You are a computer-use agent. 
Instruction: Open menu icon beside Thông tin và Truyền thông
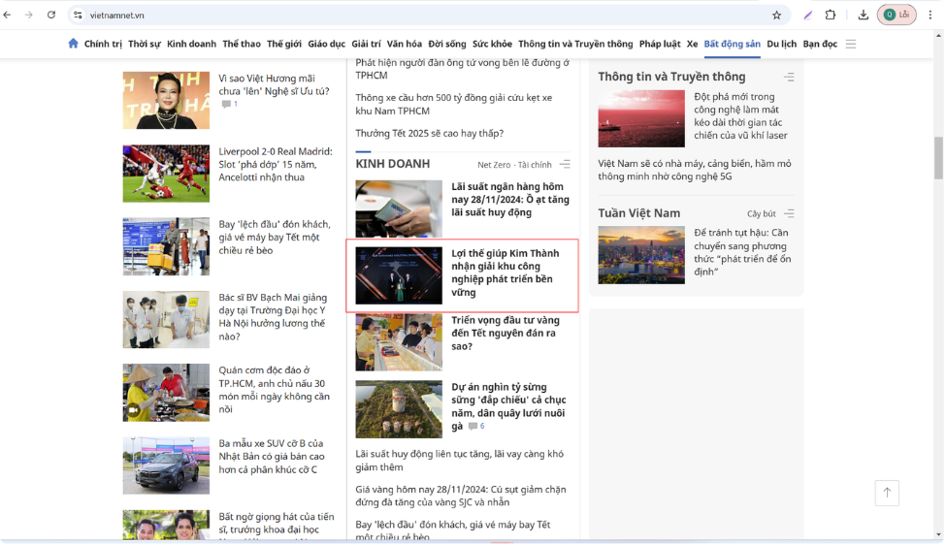coord(789,78)
